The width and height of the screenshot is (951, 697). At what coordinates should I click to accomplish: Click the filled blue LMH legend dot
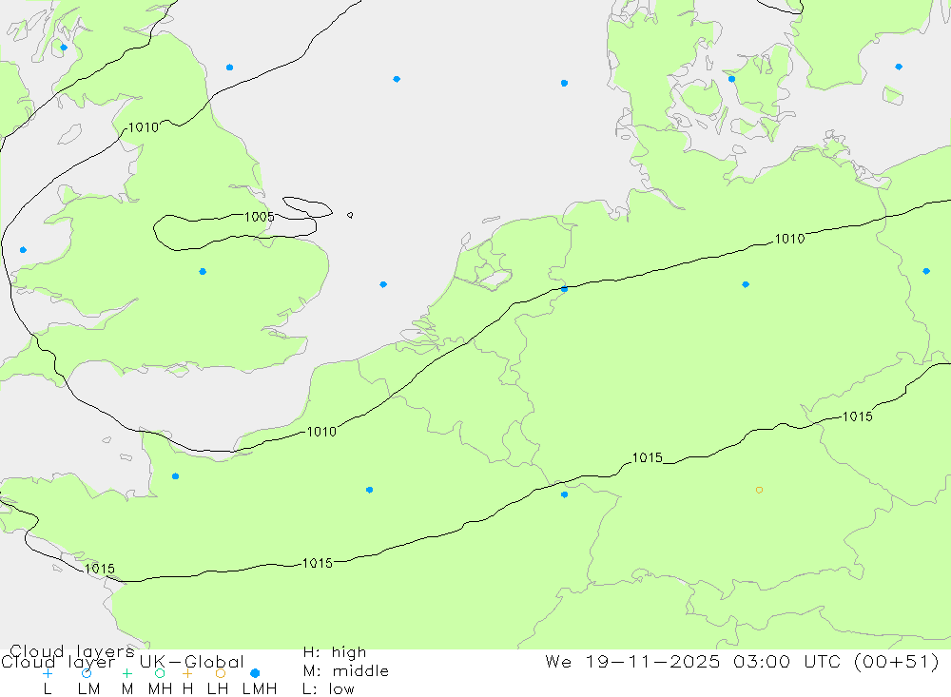255,673
